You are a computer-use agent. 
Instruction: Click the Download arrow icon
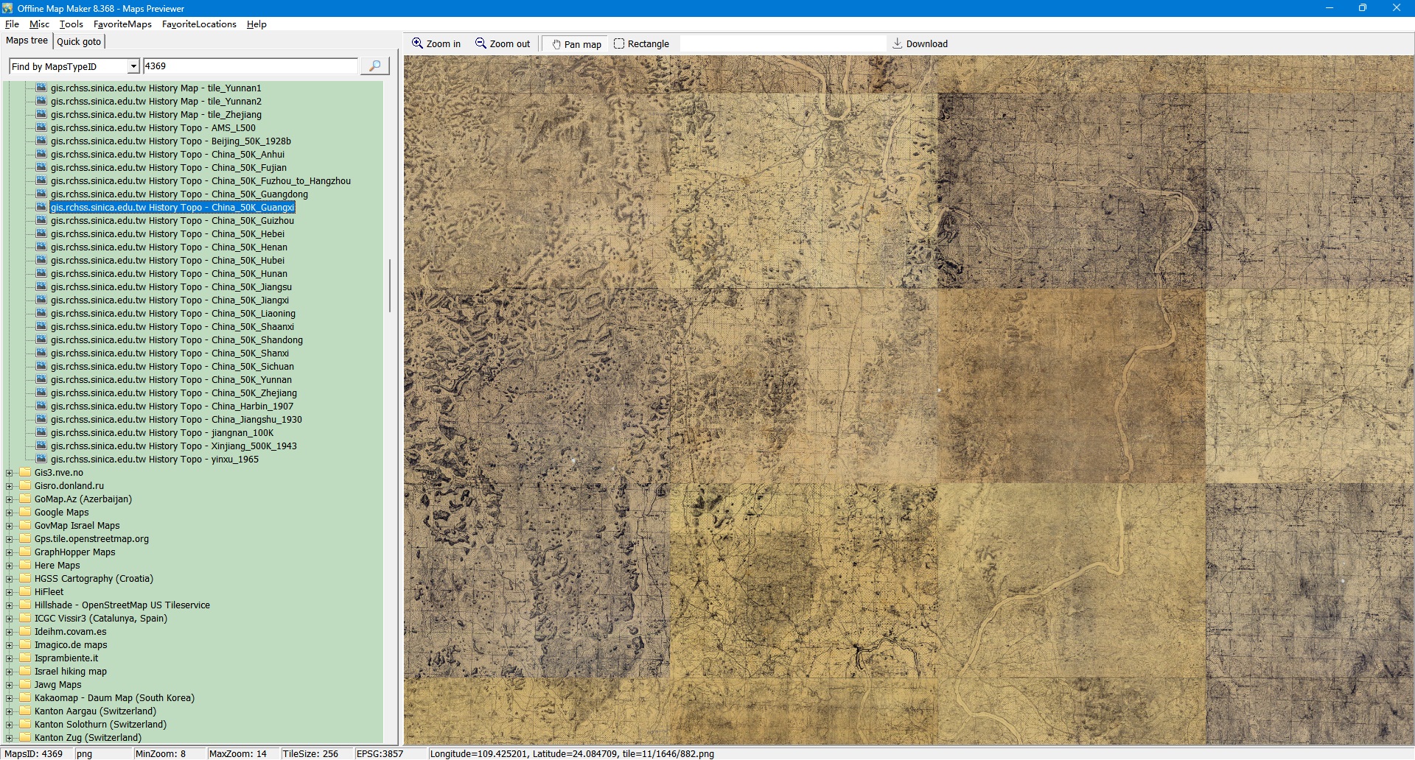[897, 43]
